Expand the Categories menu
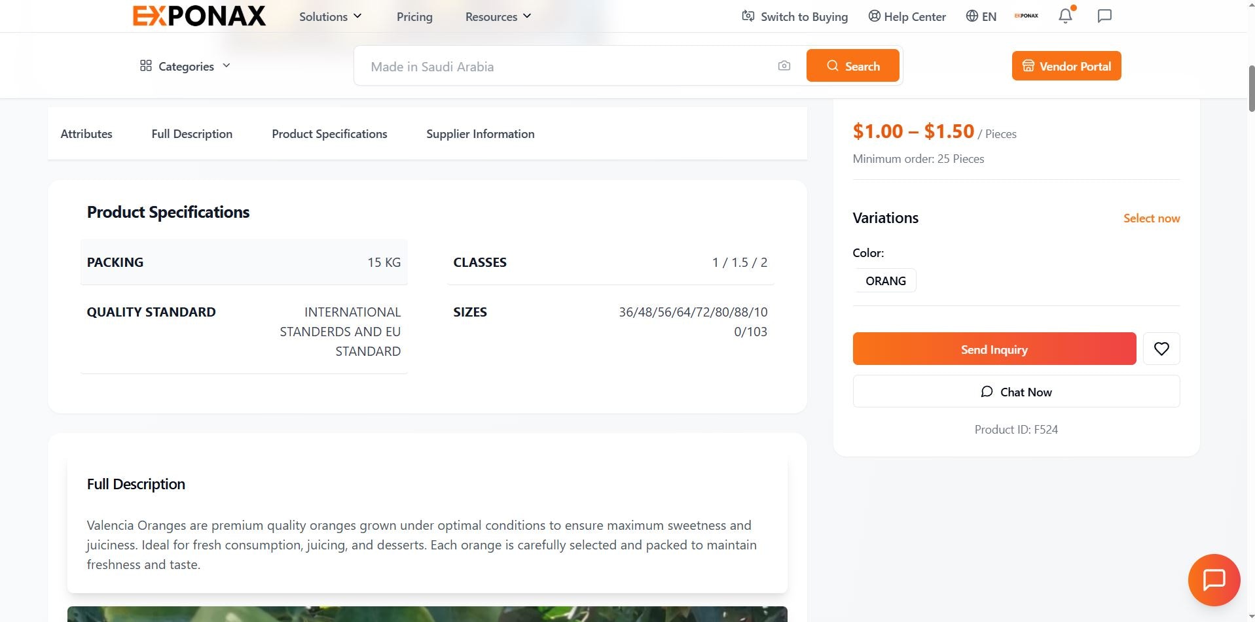The image size is (1255, 622). coord(185,65)
